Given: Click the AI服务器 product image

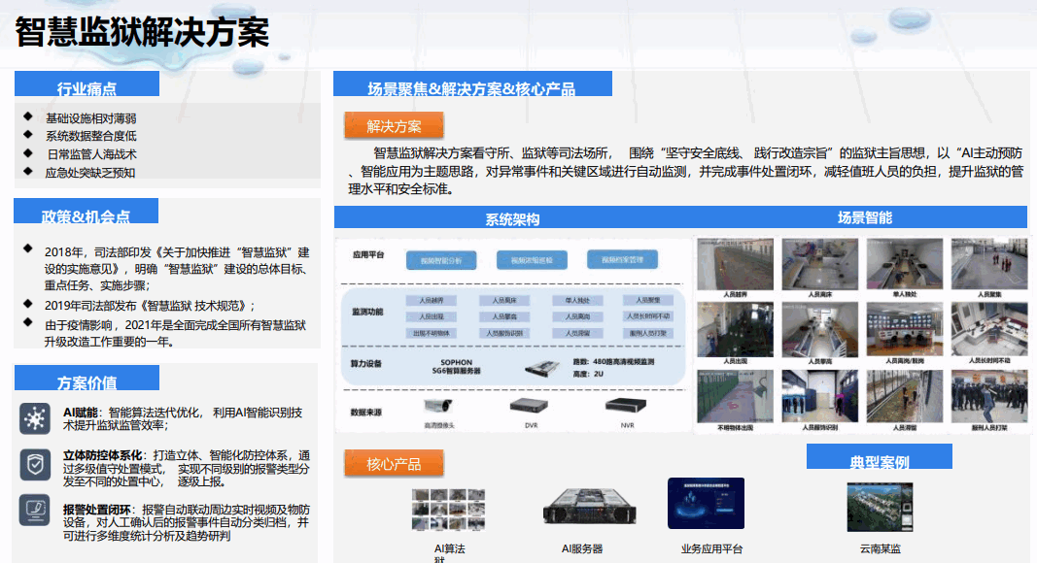Looking at the screenshot, I should click(582, 508).
